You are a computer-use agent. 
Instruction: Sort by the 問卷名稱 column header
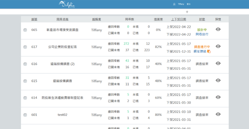62,19
